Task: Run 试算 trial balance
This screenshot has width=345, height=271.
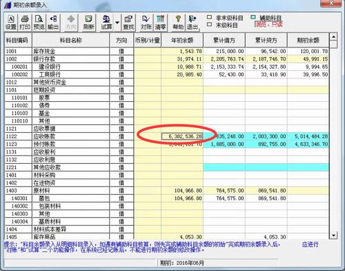Action: pyautogui.click(x=106, y=23)
